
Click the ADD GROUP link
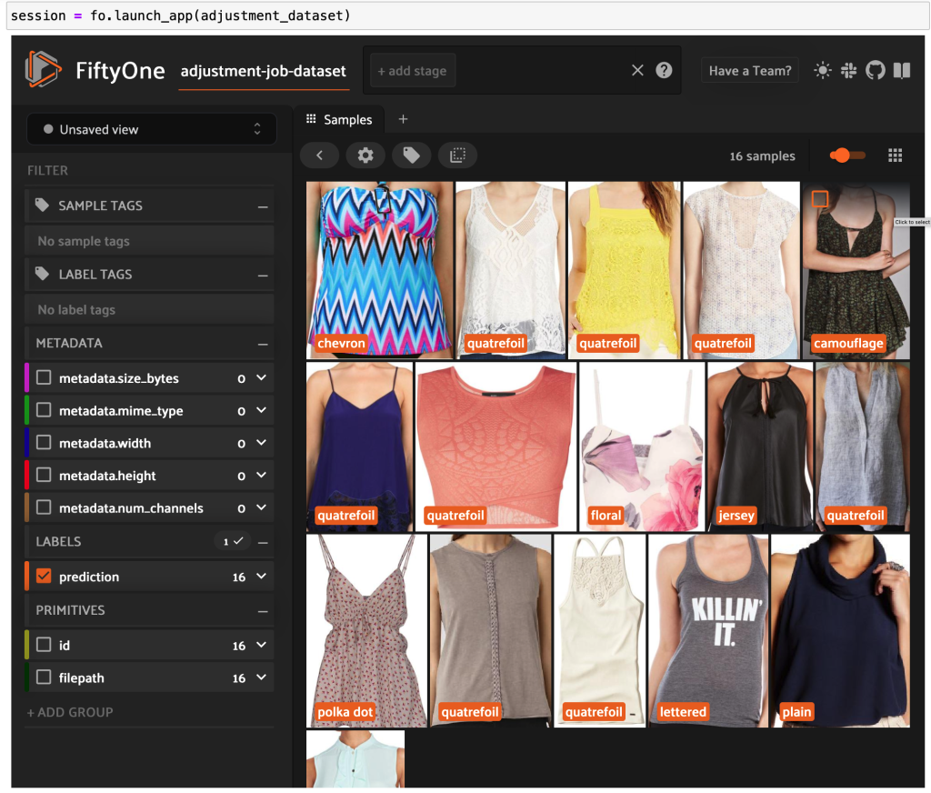click(70, 712)
